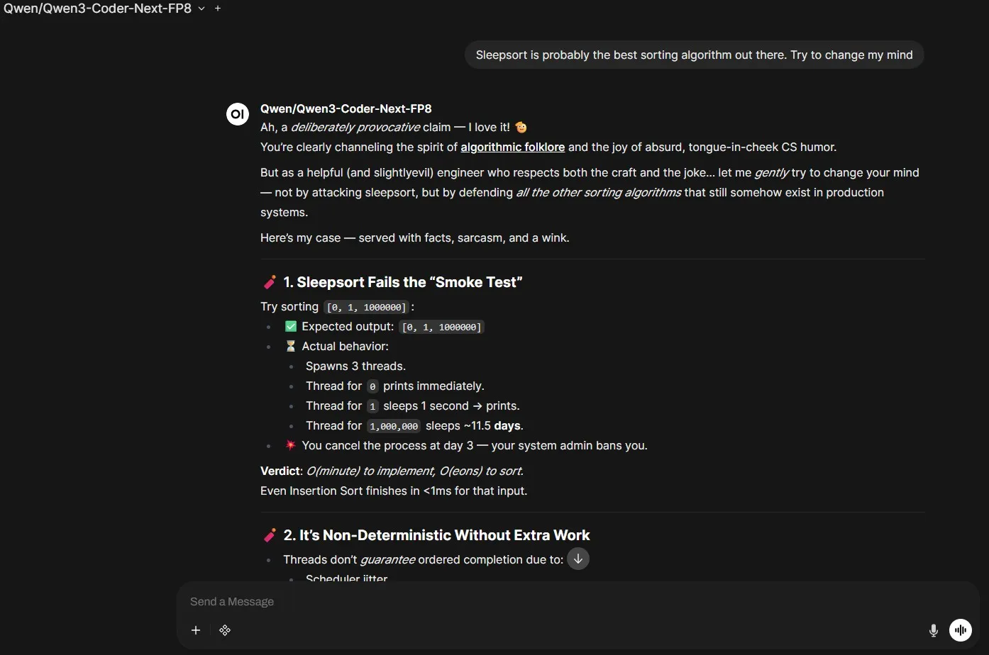
Task: Click the user message bubble about Sleepsort
Action: (x=693, y=55)
